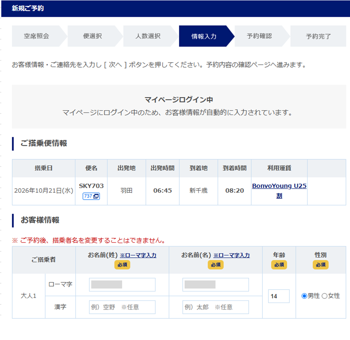Click the kanji given name field 例）太郎
Image resolution: width=350 pixels, height=340 pixels.
pos(216,307)
